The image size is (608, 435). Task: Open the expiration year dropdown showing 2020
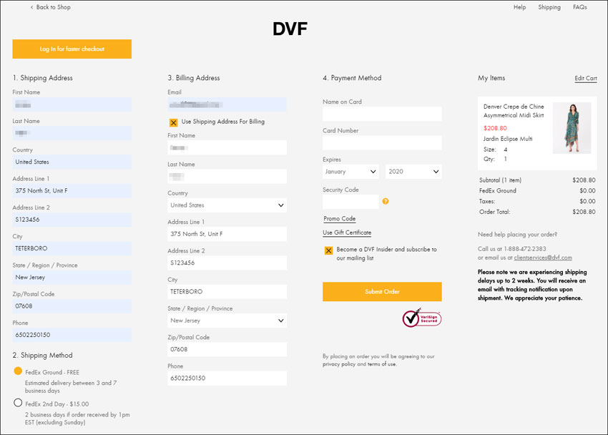coord(413,172)
